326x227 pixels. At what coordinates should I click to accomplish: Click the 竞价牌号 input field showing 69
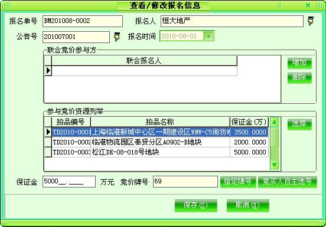click(x=185, y=182)
